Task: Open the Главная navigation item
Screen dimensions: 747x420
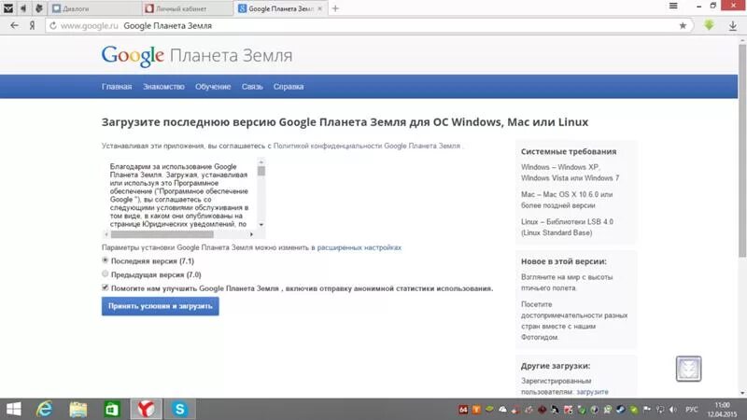Action: (x=116, y=87)
